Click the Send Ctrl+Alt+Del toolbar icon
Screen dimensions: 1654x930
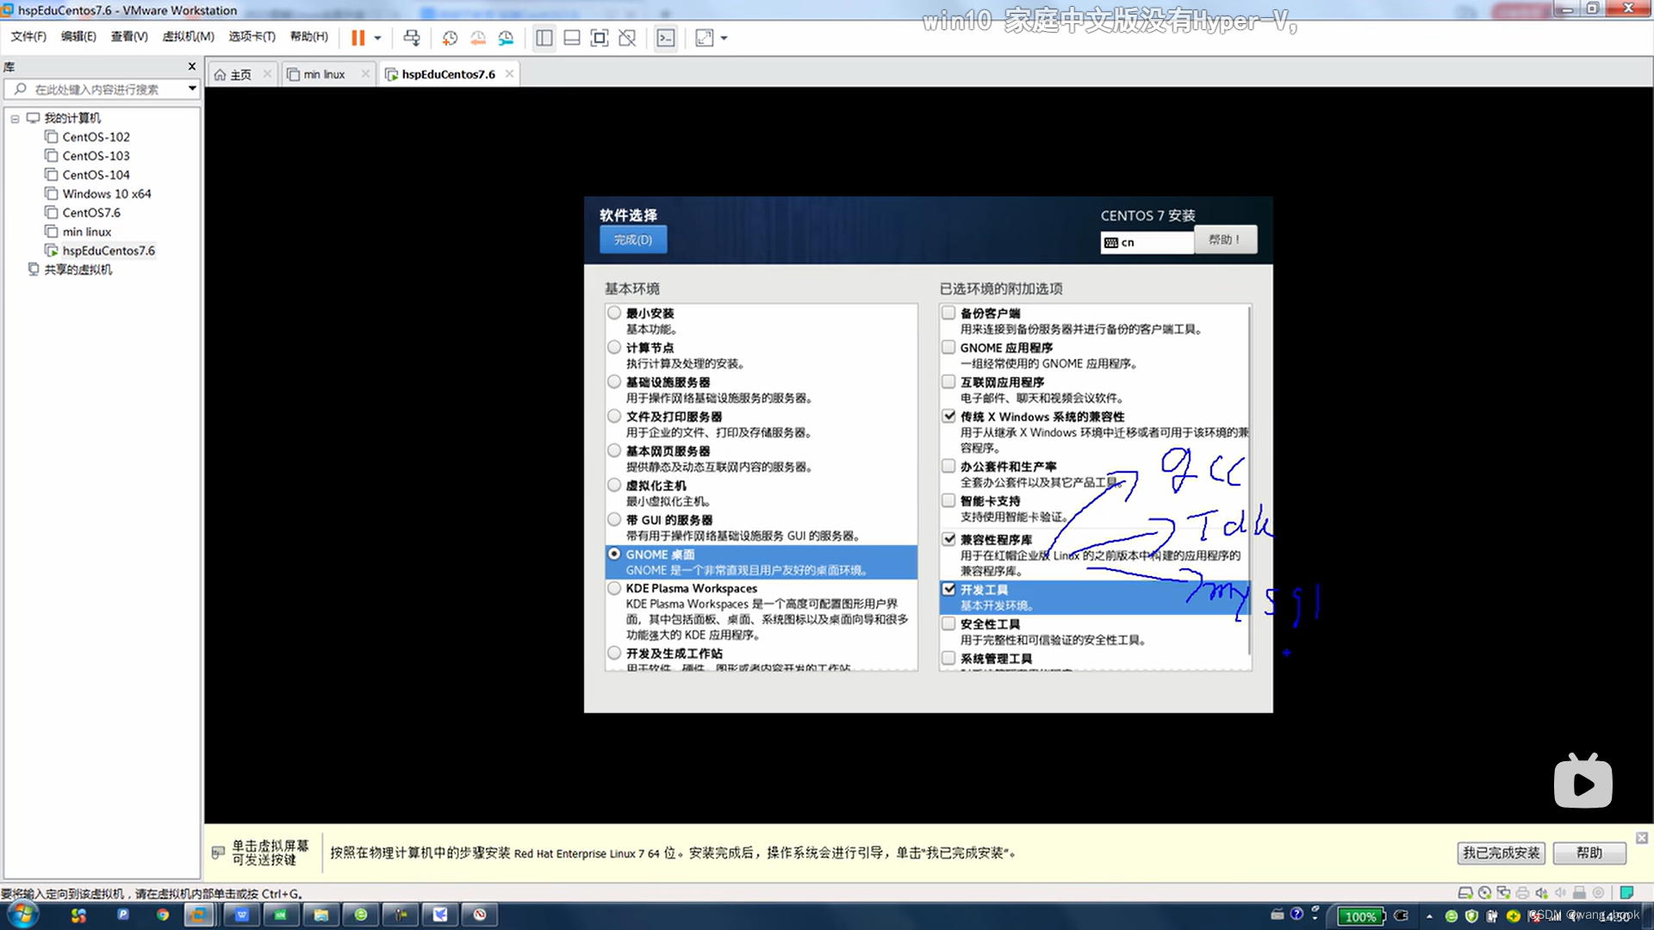pyautogui.click(x=412, y=38)
